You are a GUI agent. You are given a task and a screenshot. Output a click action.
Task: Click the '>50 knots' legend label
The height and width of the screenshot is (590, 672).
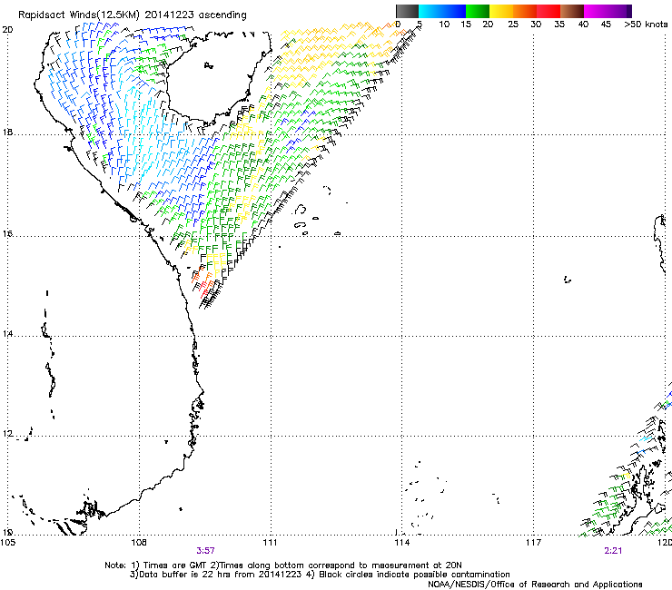point(646,25)
